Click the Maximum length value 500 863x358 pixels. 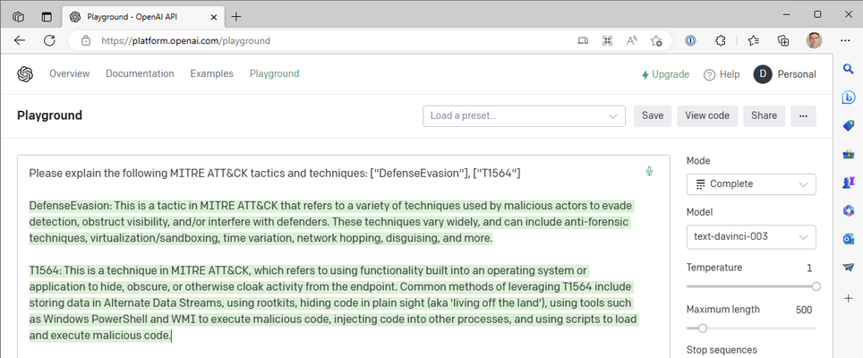(x=804, y=311)
